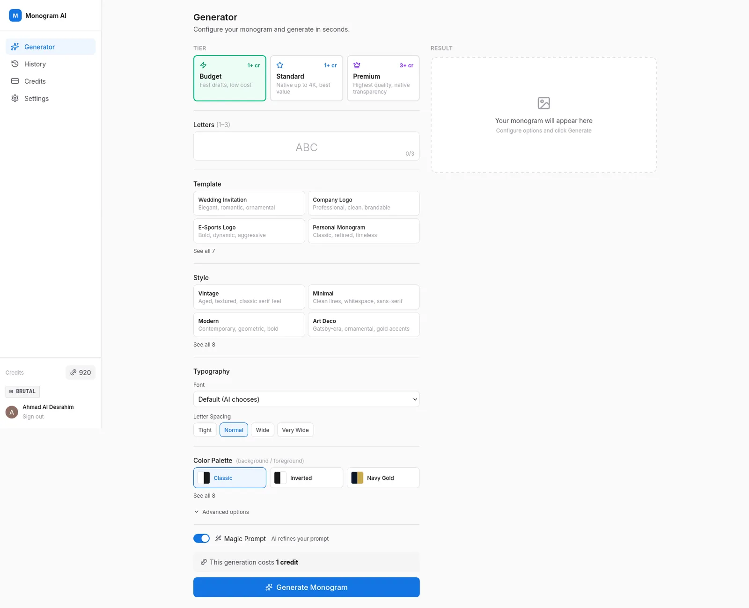Pick the Modern style
The width and height of the screenshot is (749, 608).
249,325
